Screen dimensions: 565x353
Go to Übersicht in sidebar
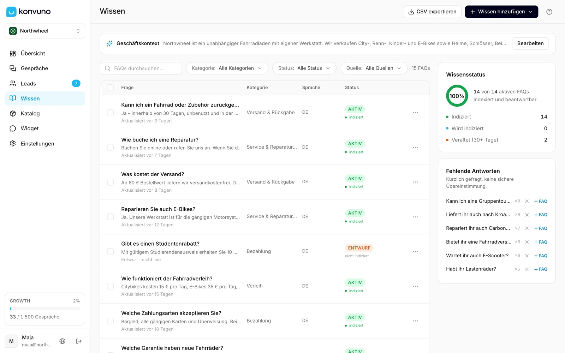coord(45,53)
